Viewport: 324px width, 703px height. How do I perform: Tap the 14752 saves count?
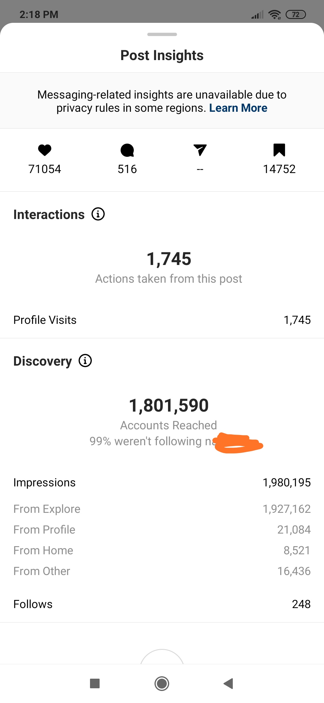coord(279,169)
